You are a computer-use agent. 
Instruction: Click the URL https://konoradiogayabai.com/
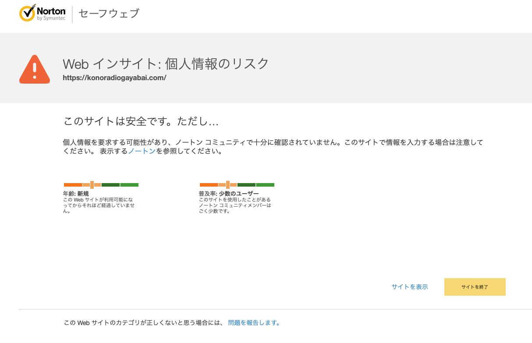tap(114, 78)
